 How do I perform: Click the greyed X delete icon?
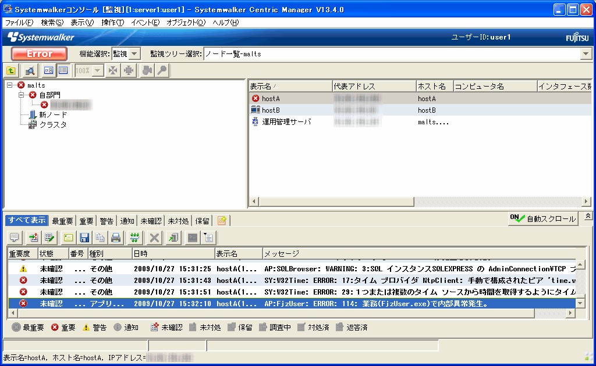click(x=154, y=238)
